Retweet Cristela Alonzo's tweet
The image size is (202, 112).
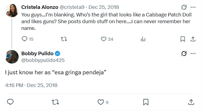pos(64,39)
